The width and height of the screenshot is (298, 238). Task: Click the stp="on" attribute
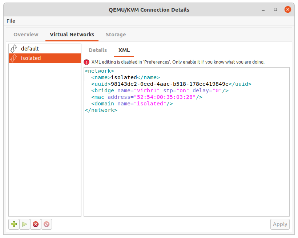point(176,90)
